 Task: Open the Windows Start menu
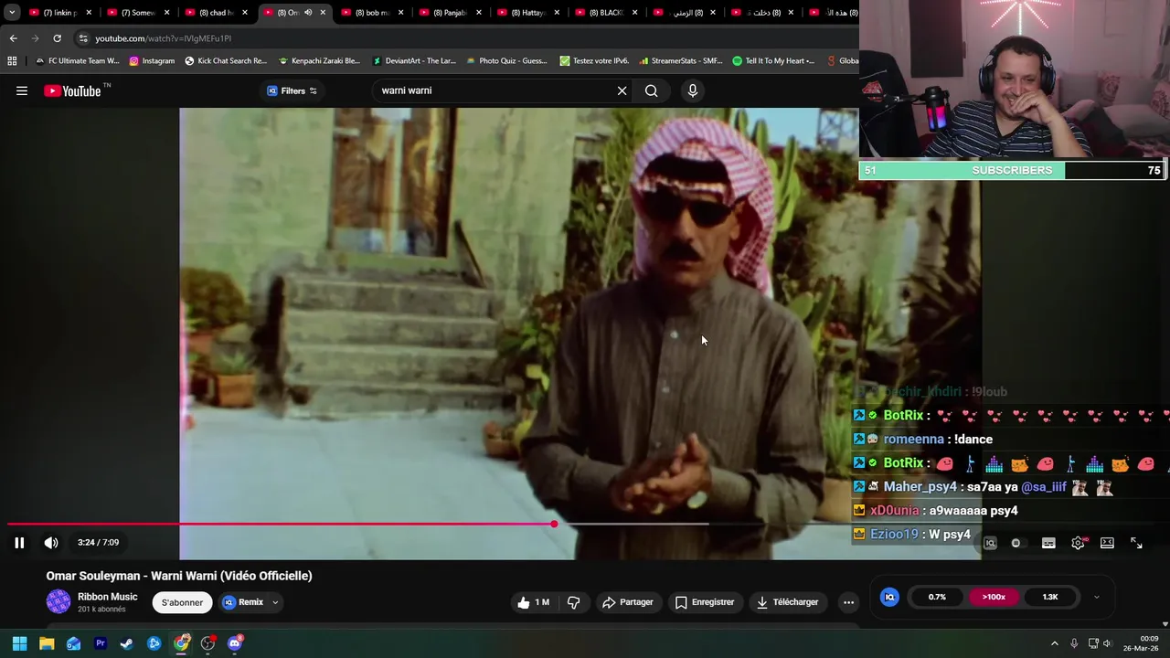pyautogui.click(x=19, y=643)
